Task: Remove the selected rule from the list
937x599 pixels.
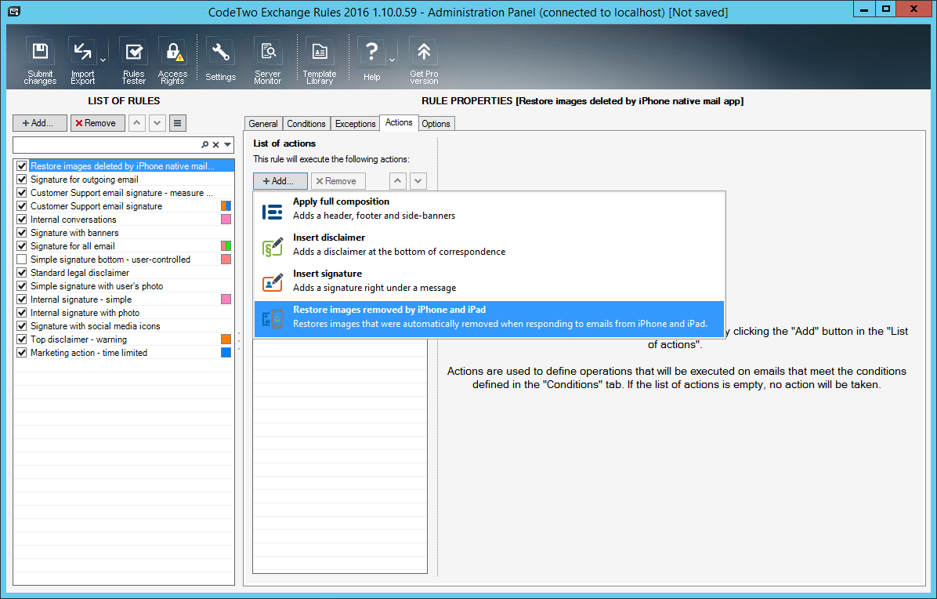Action: point(97,123)
